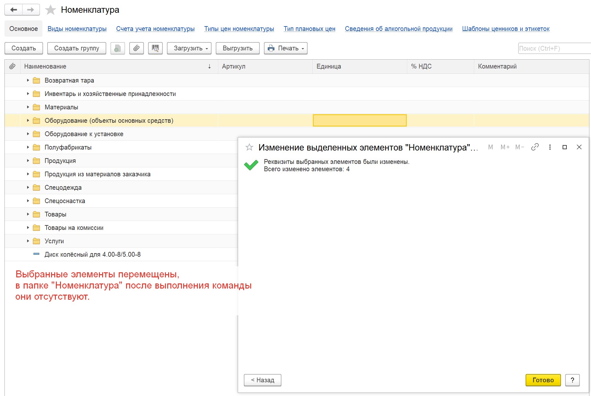
Task: Expand Оборудование (объекты основных средств) group
Action: point(28,121)
